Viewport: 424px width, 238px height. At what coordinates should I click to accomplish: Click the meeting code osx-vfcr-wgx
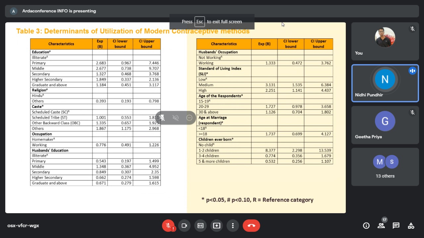(x=23, y=226)
